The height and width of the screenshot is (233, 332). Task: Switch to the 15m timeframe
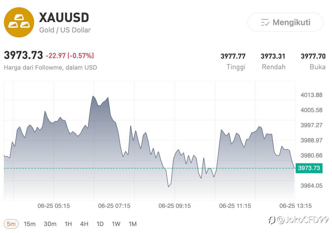point(30,224)
